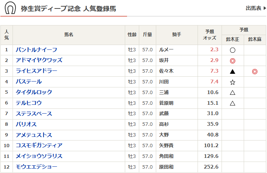
Task: Go to コスモギガンティア horse details
Action: [39, 145]
